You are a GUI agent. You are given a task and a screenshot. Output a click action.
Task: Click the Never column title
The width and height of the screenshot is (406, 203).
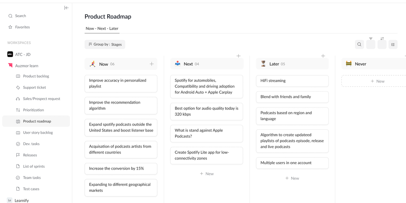pyautogui.click(x=360, y=64)
